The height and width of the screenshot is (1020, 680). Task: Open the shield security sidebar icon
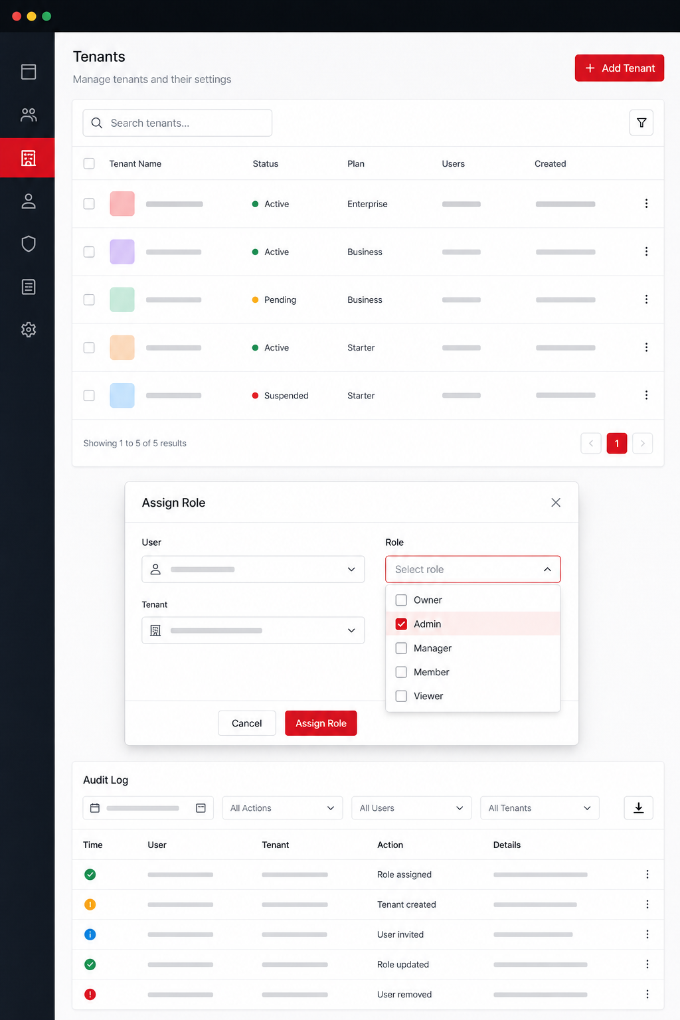(29, 244)
